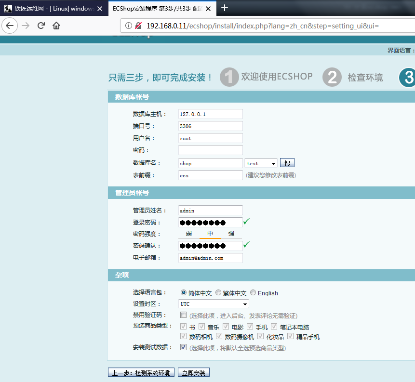Open the browser home page icon
415x382 pixels.
56,26
